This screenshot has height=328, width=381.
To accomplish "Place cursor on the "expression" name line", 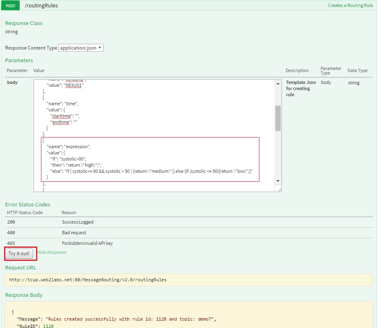I will pos(68,147).
